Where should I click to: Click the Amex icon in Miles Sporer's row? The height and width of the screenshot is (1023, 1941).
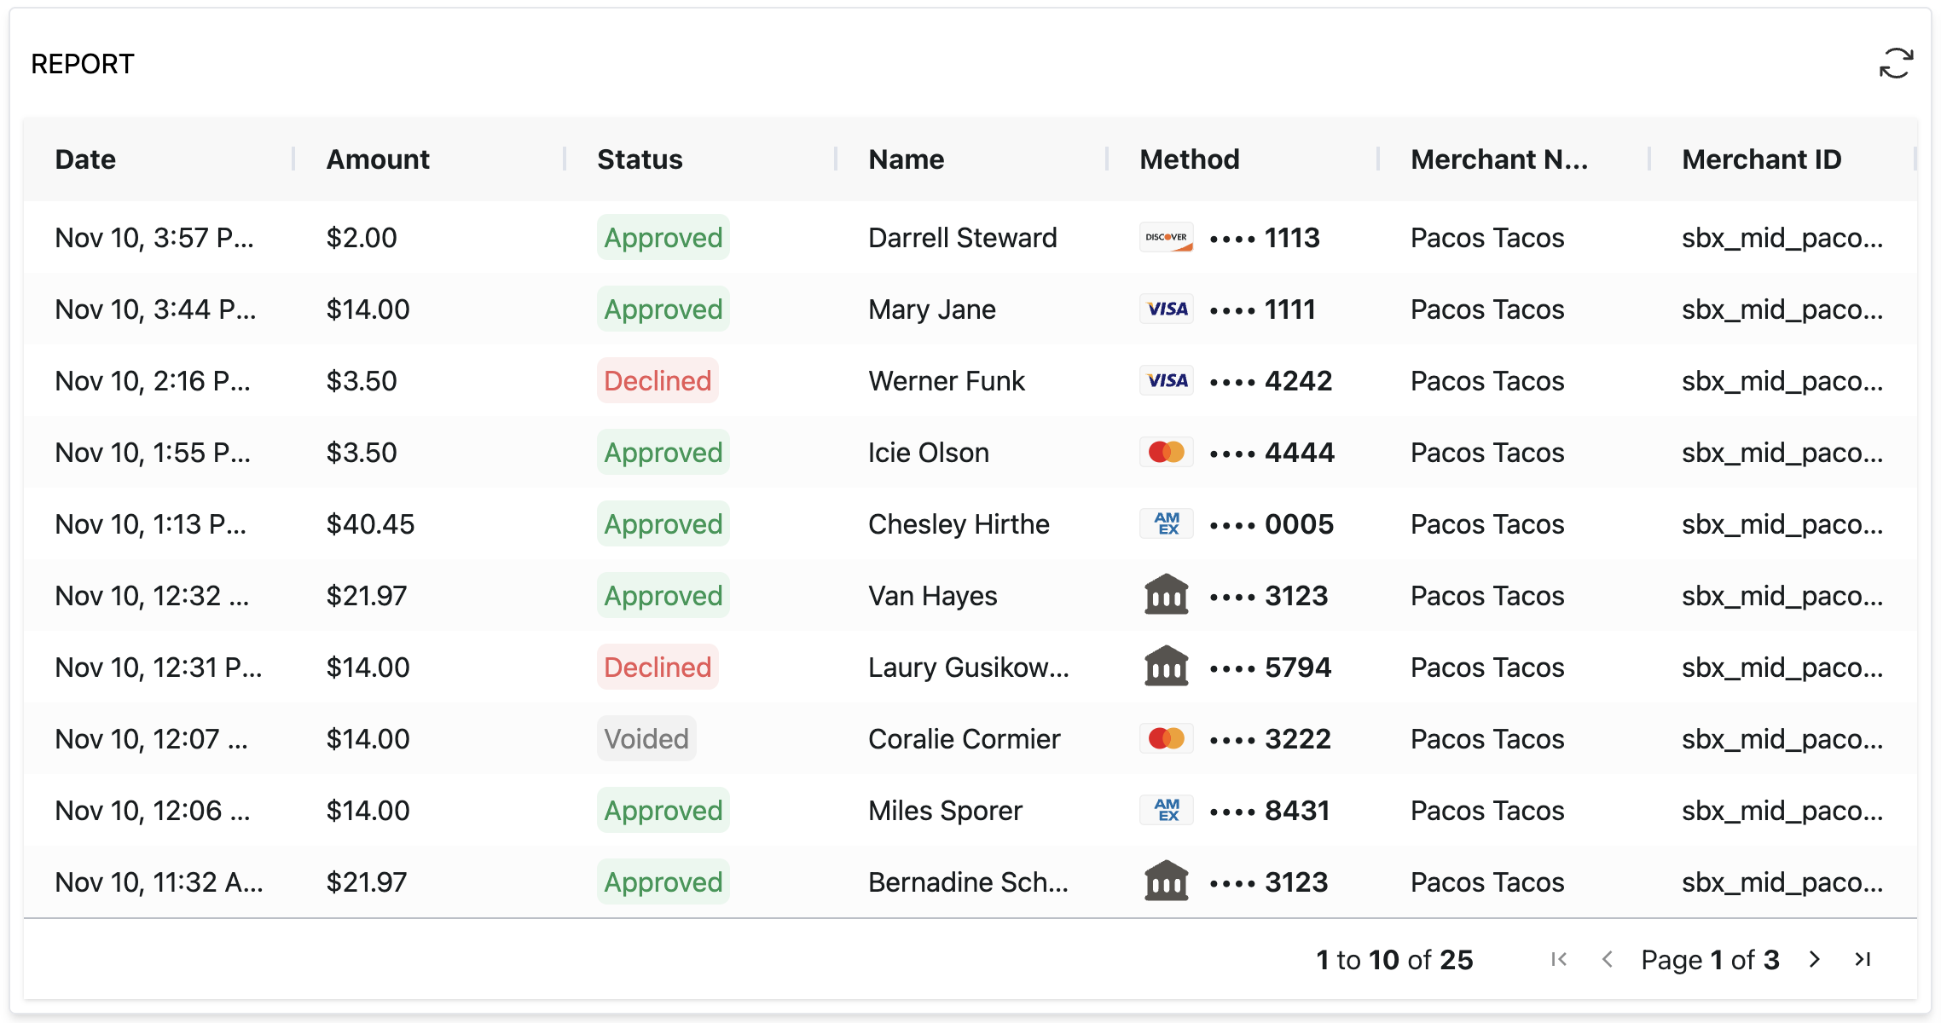(1166, 810)
